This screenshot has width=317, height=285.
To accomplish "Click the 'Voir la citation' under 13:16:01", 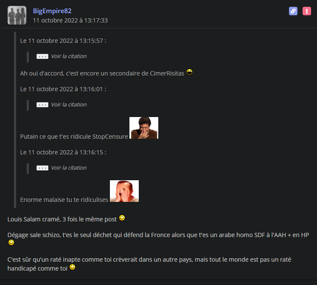I will (x=69, y=104).
